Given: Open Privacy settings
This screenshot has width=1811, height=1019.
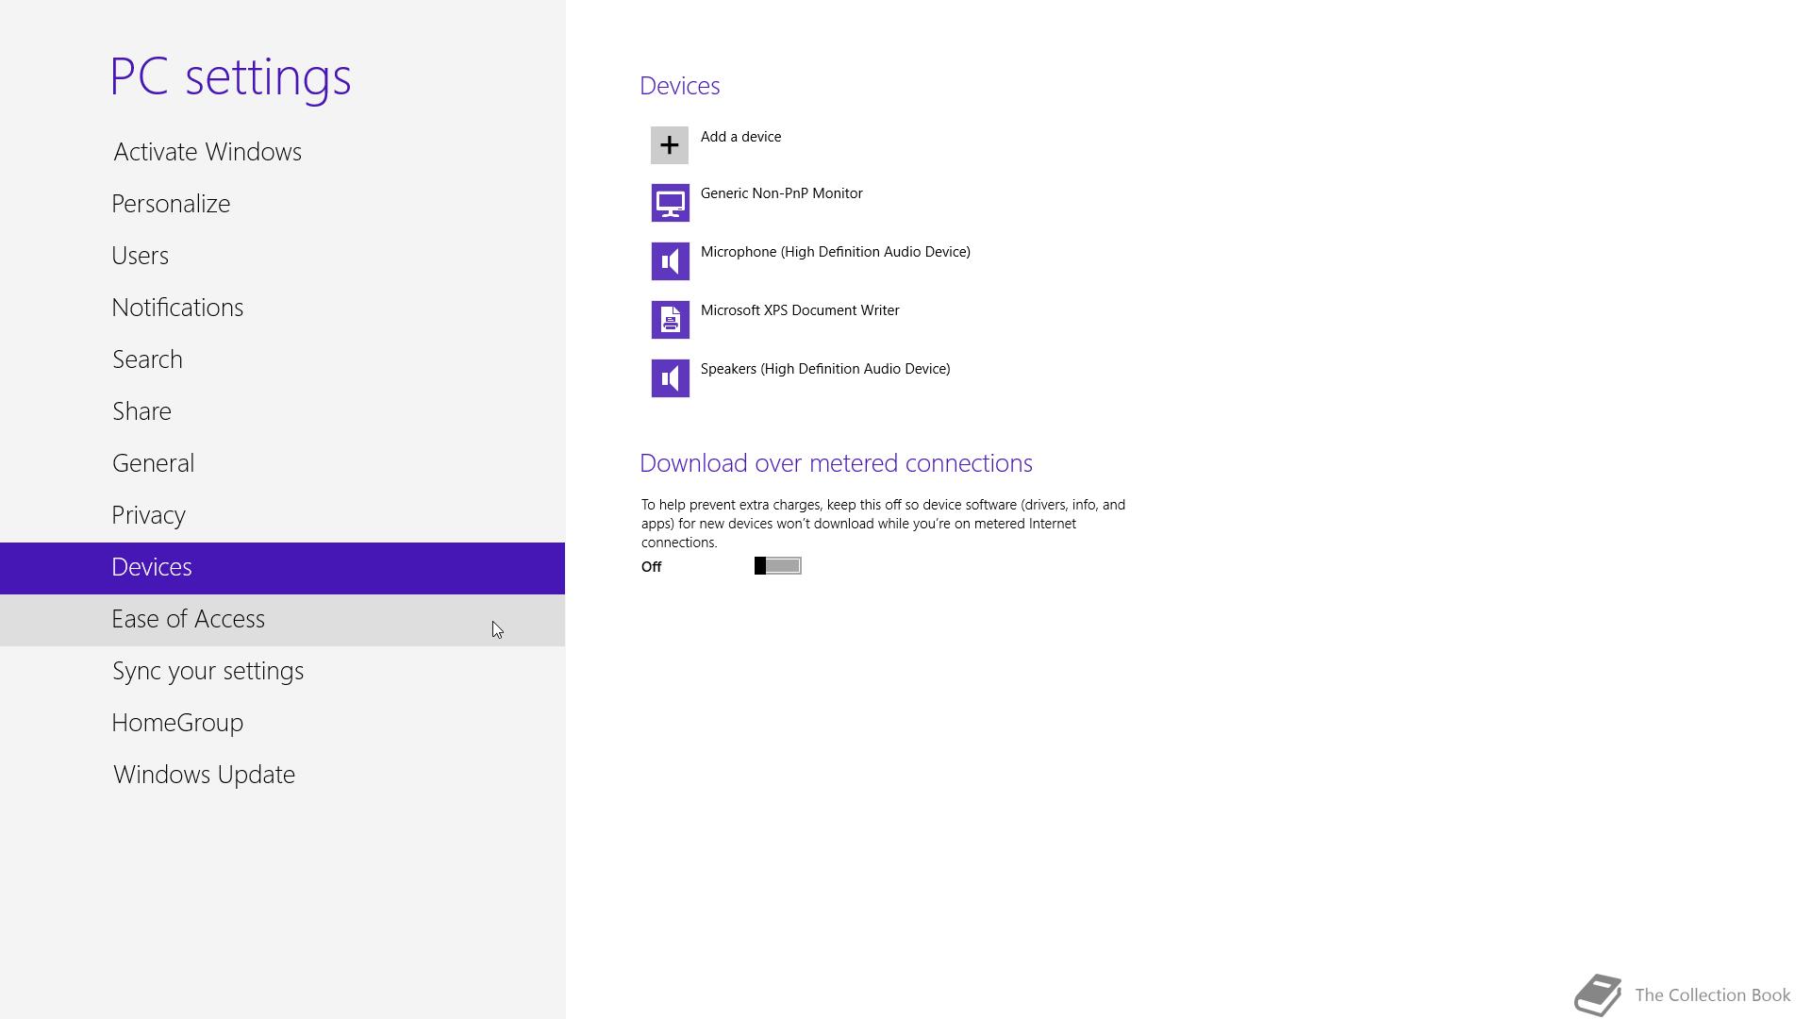Looking at the screenshot, I should [282, 515].
